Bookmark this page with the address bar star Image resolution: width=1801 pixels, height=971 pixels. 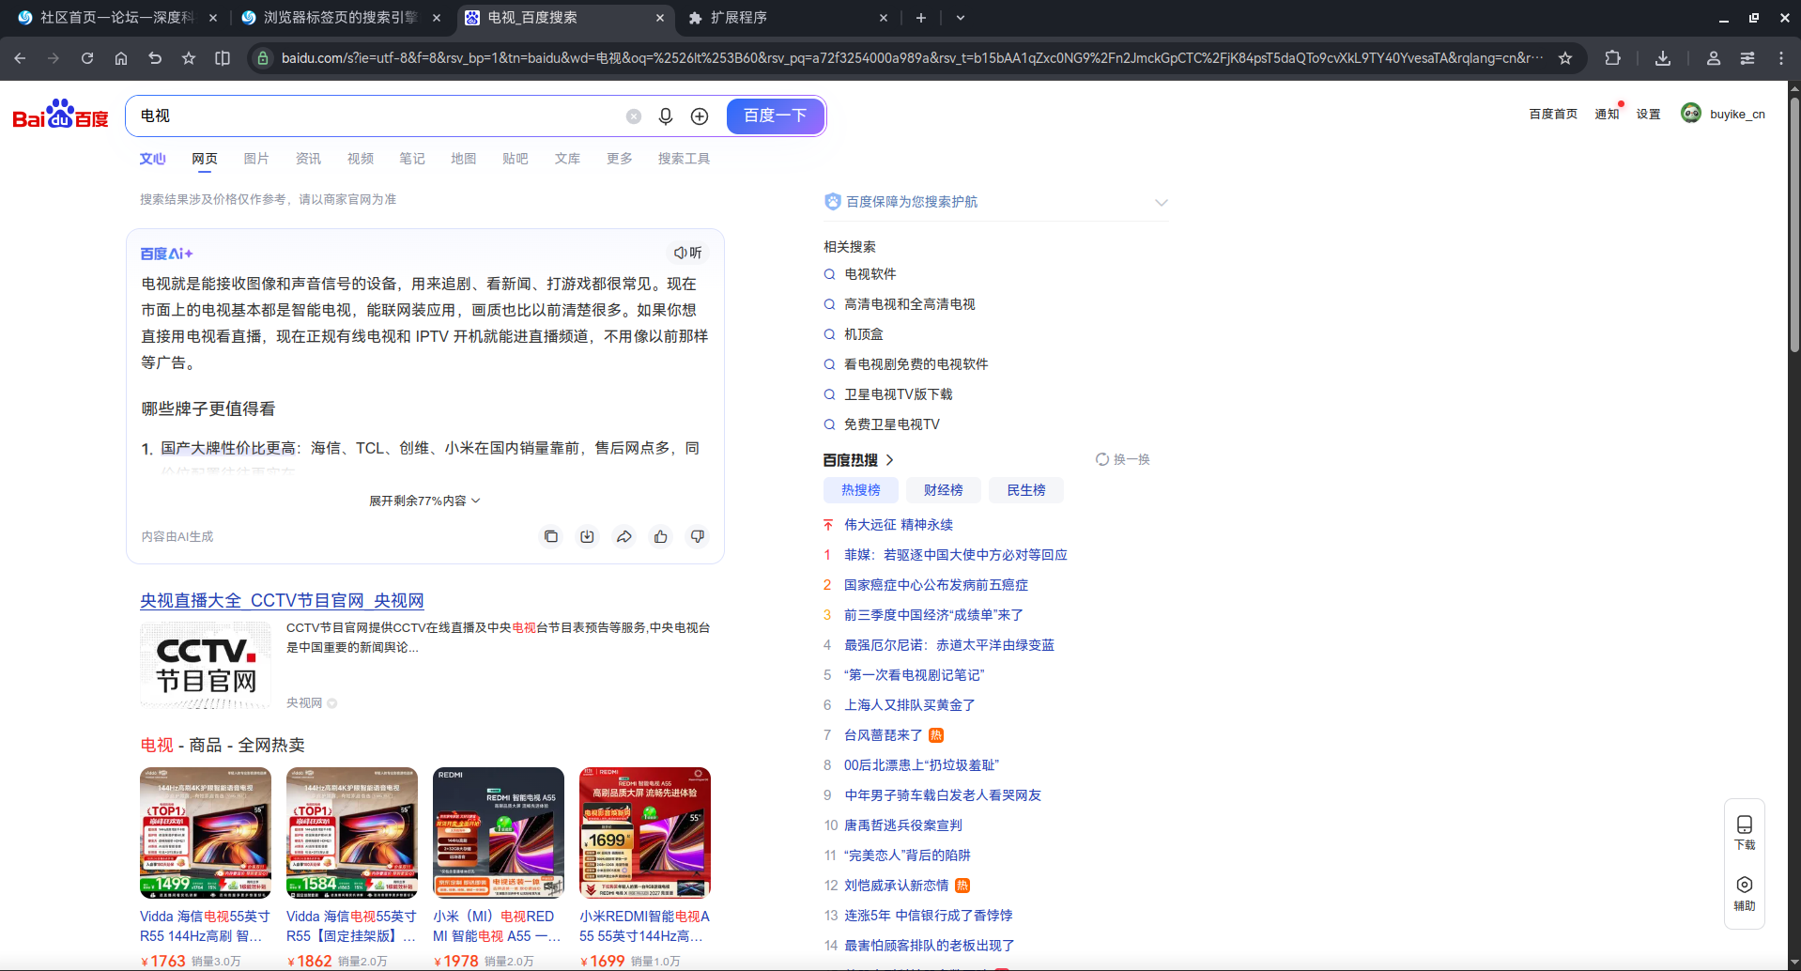(x=1565, y=58)
